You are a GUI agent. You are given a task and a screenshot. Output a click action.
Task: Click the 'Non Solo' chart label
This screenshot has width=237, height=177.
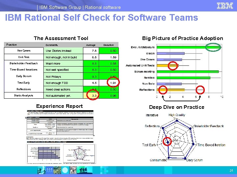coord(148,84)
